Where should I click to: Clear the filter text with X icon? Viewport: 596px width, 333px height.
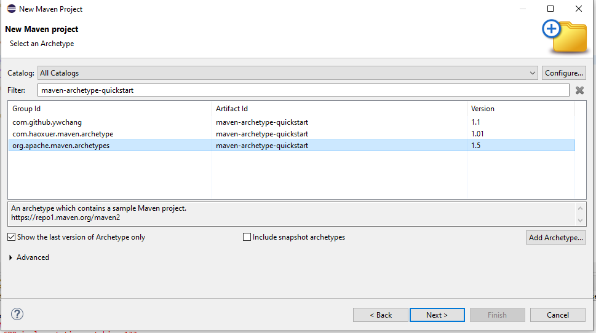[x=579, y=90]
